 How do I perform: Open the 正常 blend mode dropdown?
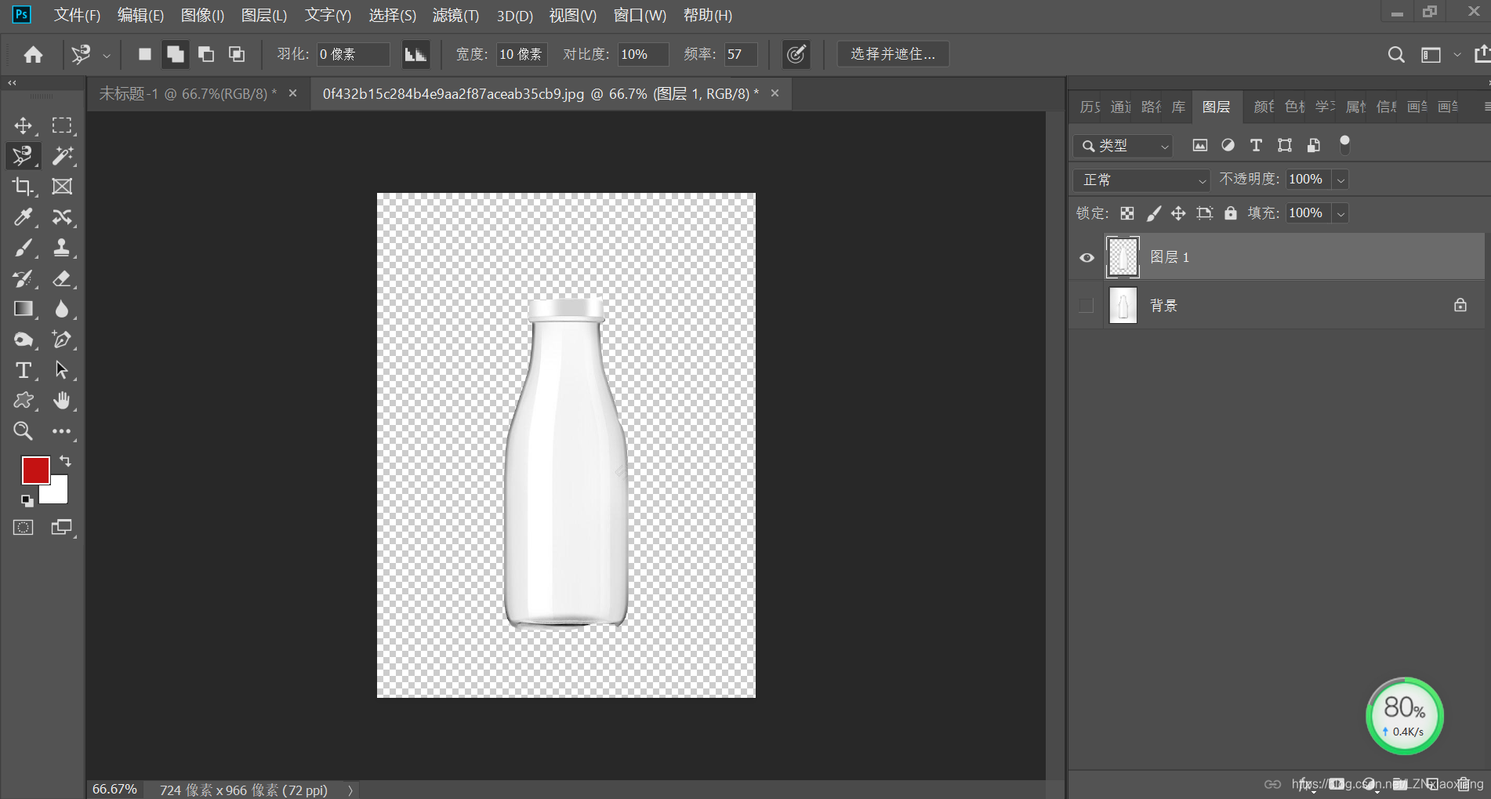tap(1141, 180)
